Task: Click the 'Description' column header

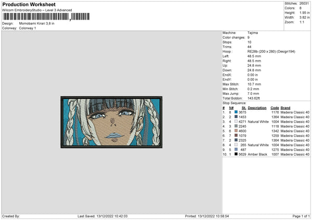Action: click(x=257, y=108)
